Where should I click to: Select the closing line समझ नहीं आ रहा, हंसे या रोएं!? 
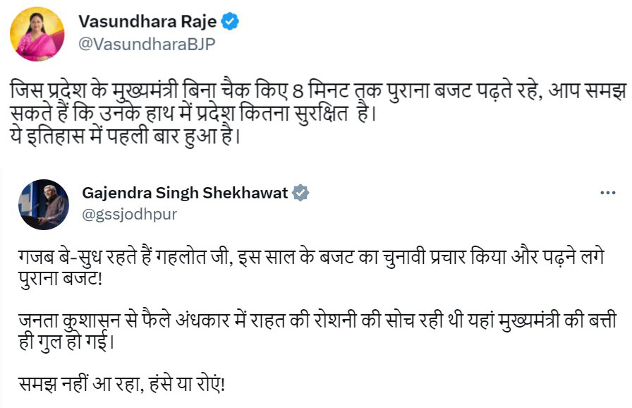(x=121, y=384)
